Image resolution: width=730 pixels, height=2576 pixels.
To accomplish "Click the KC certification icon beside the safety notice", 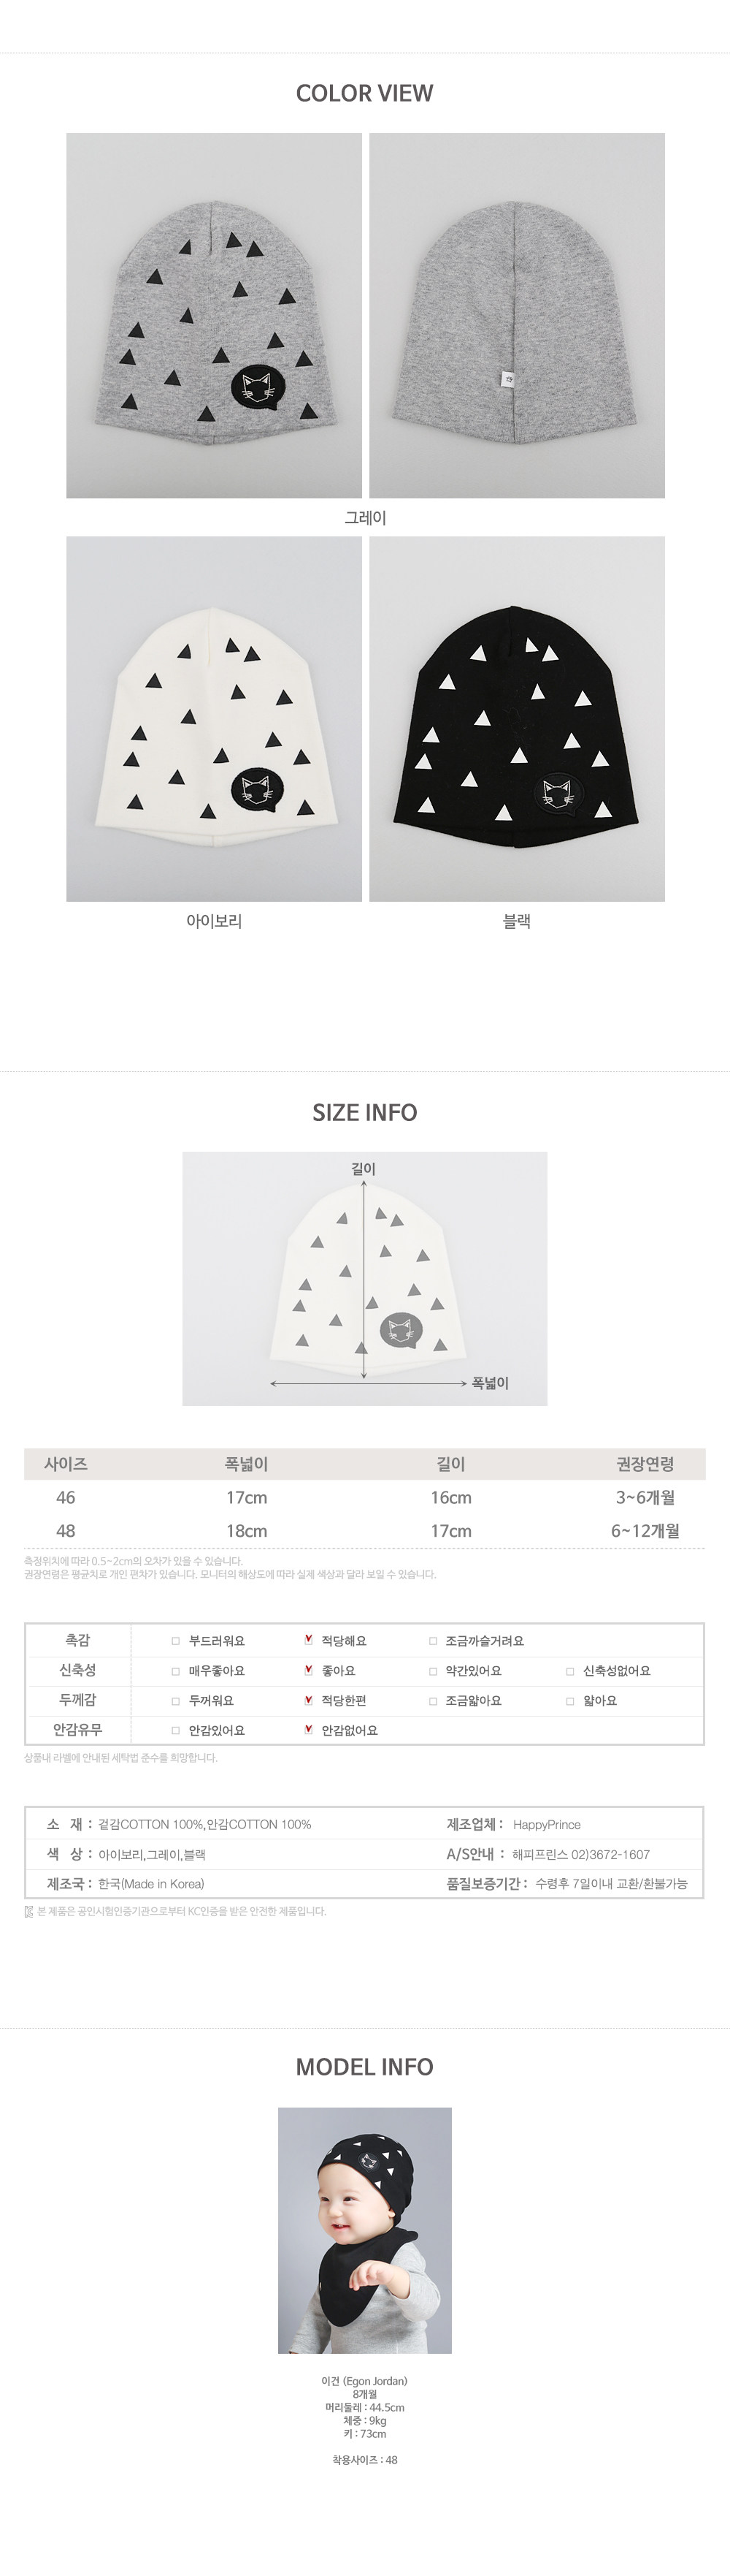I will pos(29,1911).
